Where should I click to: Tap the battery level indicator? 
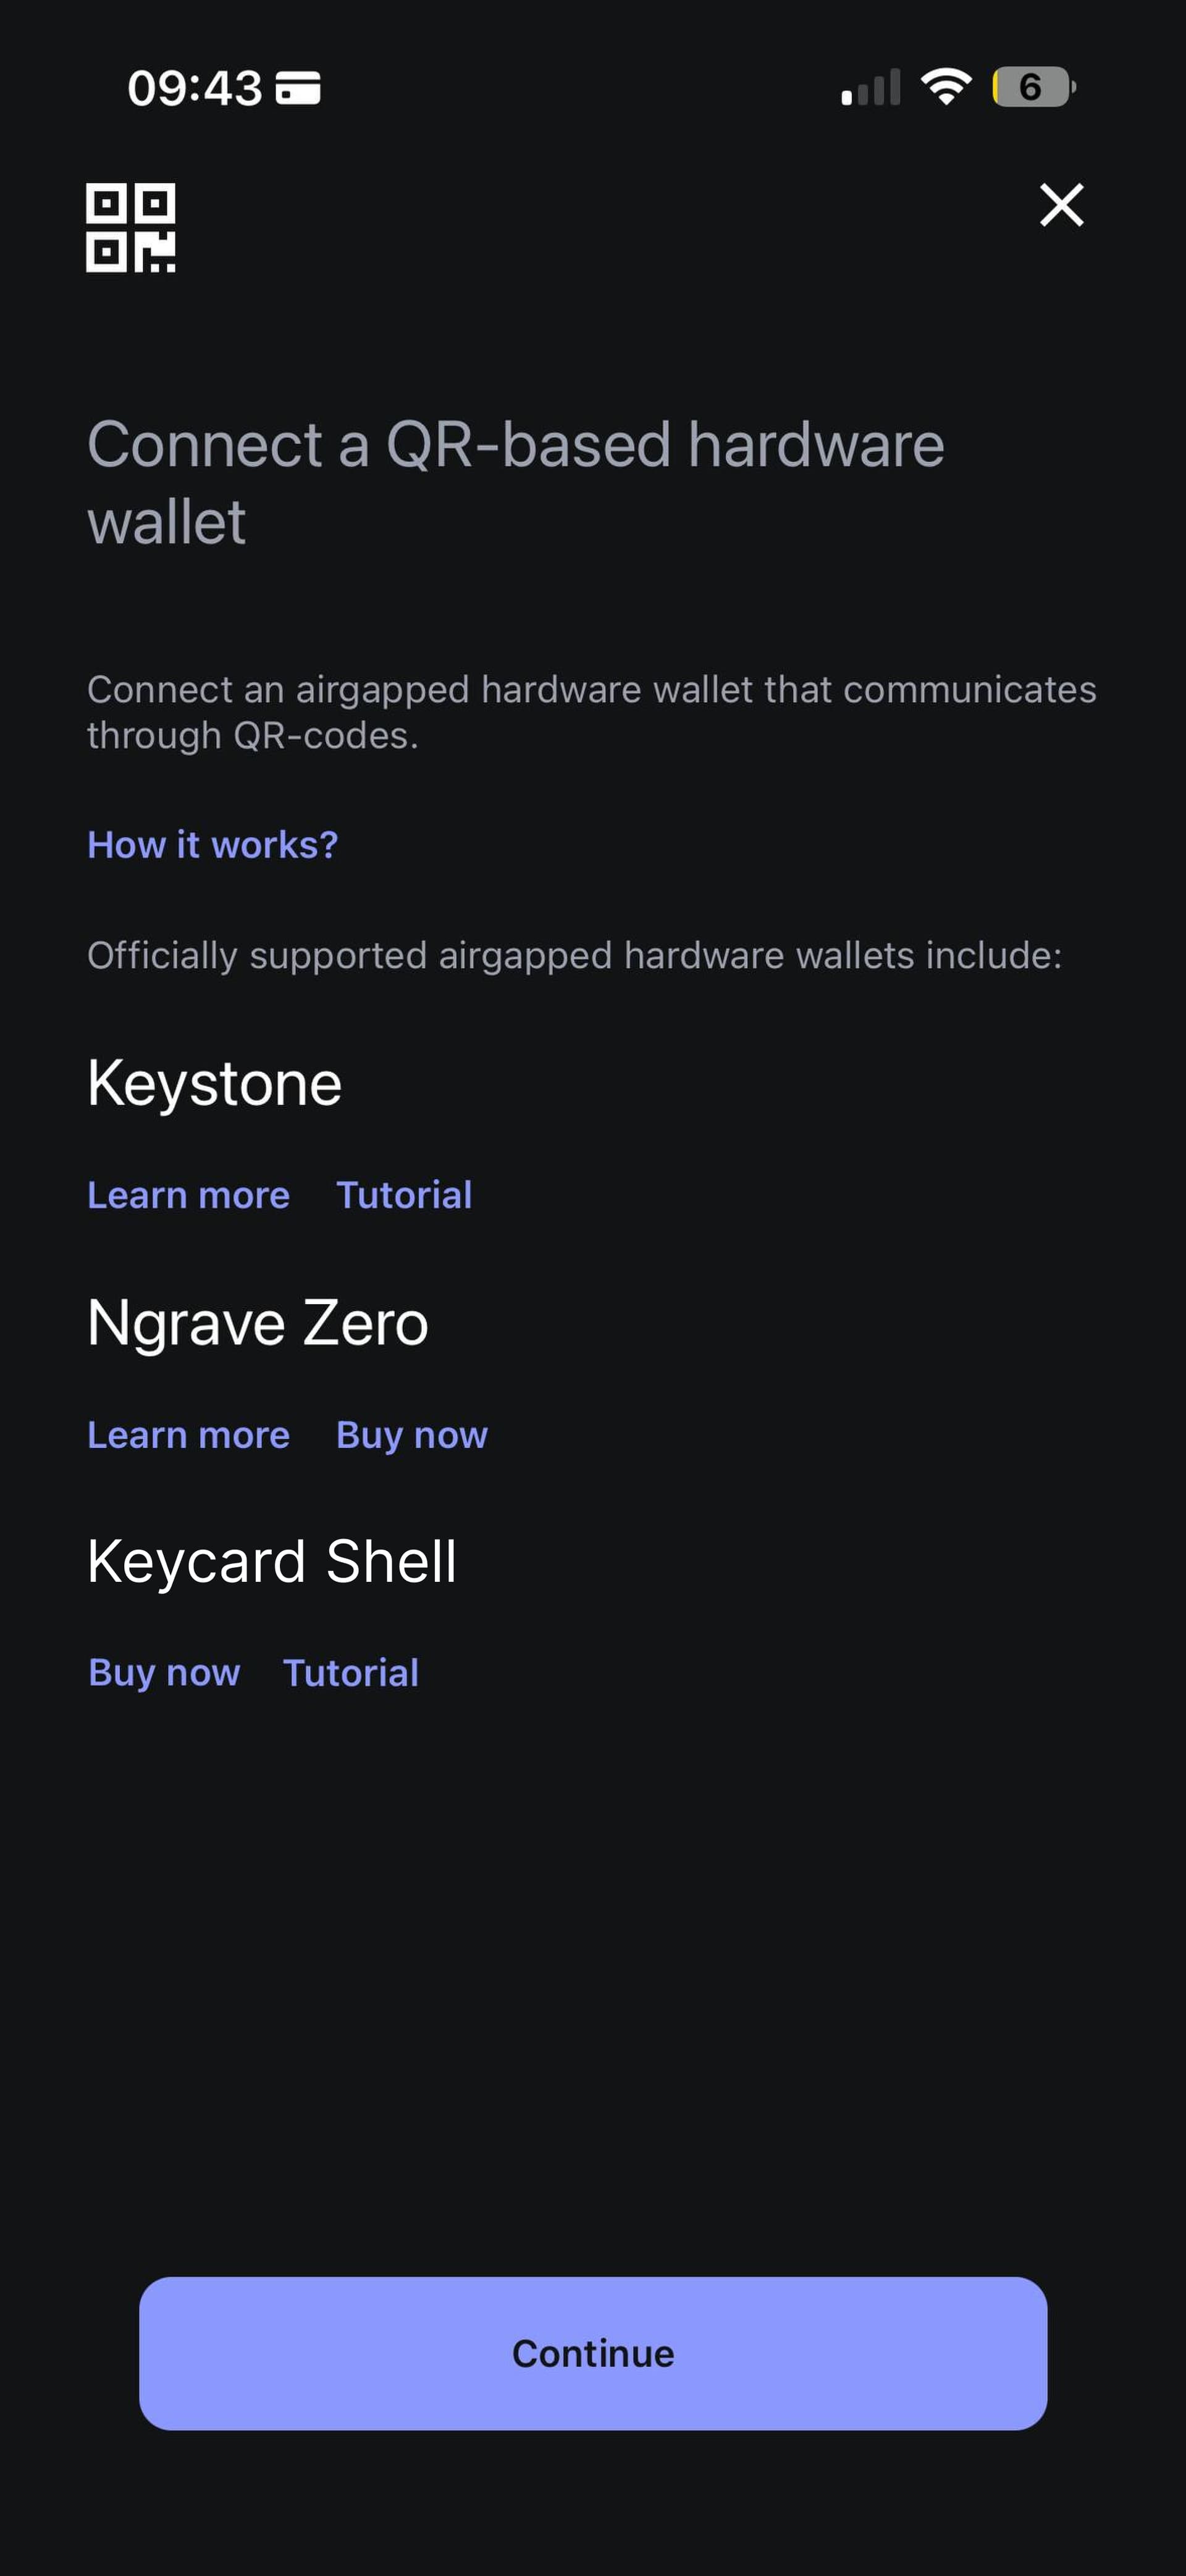tap(1033, 87)
